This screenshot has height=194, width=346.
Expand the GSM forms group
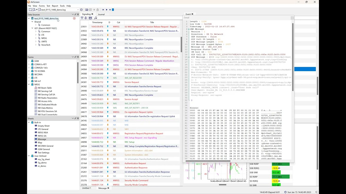click(29, 61)
